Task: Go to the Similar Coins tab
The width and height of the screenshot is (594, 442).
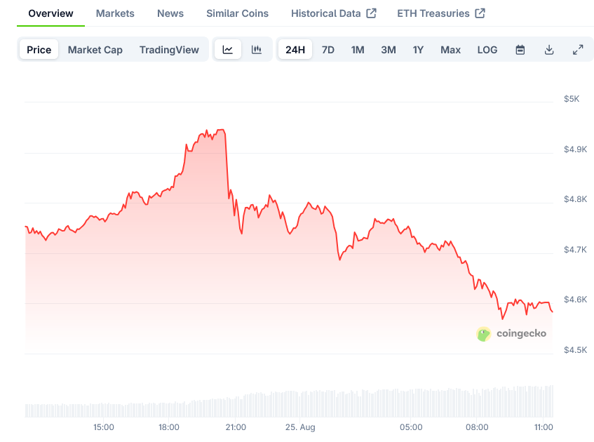Action: click(238, 13)
